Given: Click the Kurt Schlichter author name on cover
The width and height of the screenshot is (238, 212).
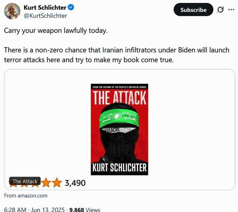Looking at the screenshot, I should point(119,167).
